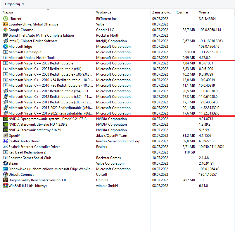Select Visual C++ 2008 Redistributable x86 name
235x232 pixels.
[x=50, y=74]
